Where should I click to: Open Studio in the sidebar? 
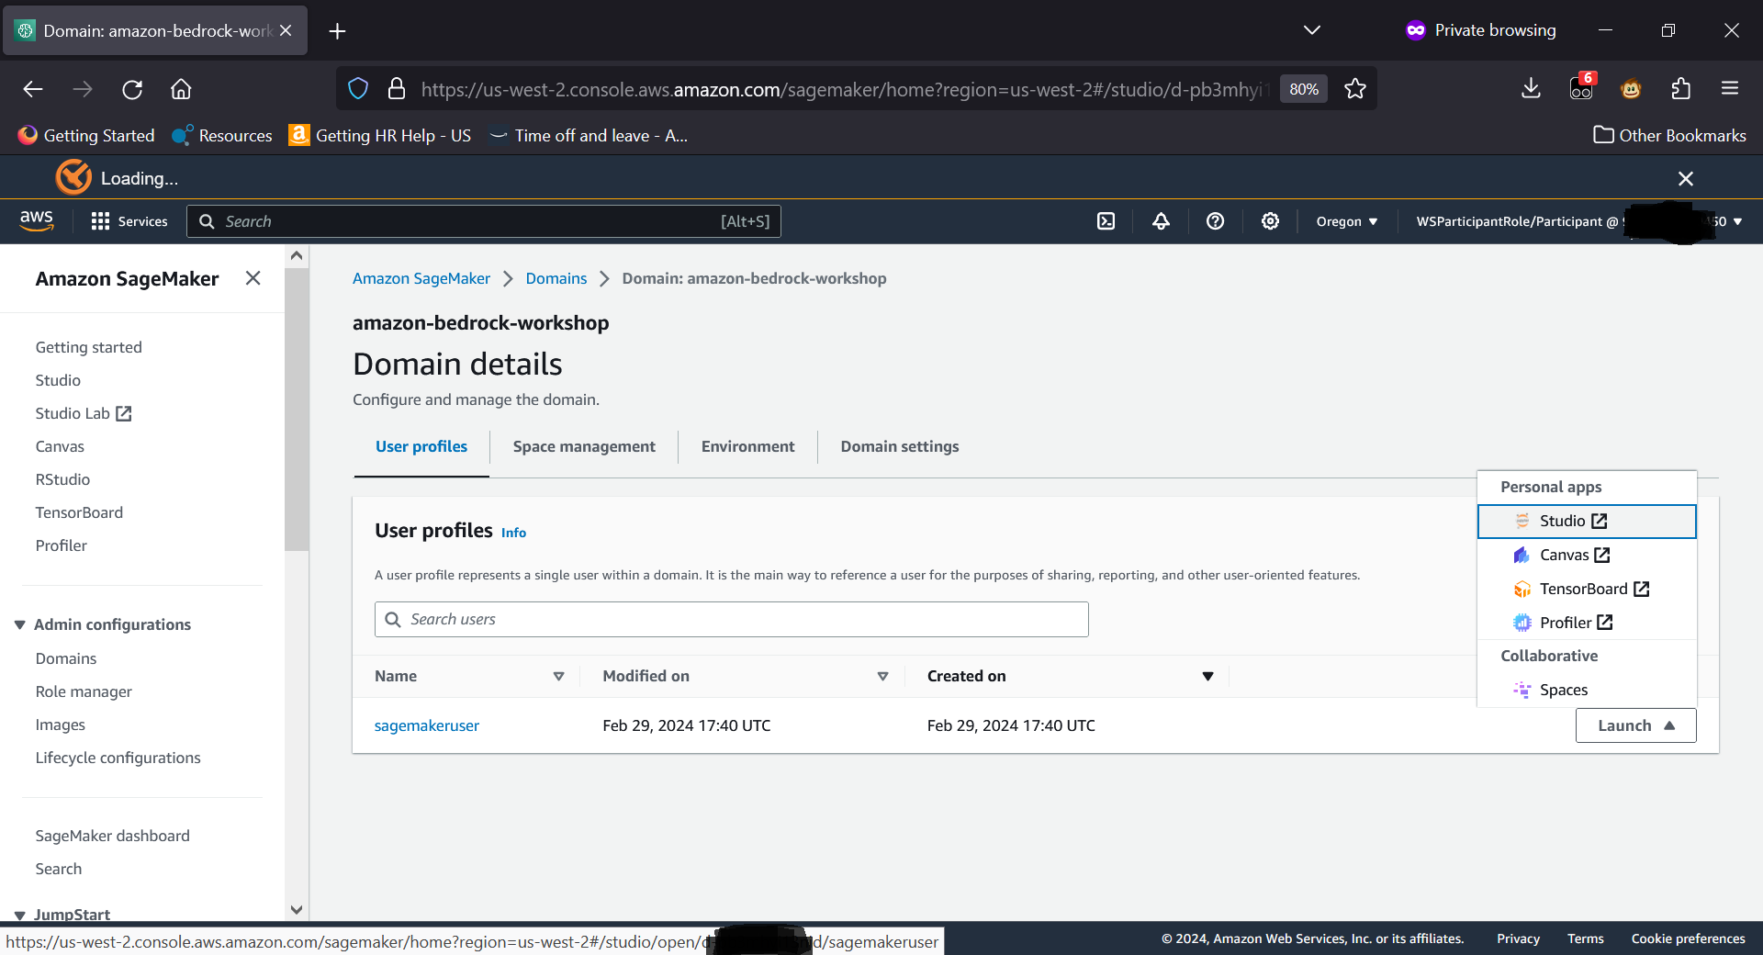58,380
